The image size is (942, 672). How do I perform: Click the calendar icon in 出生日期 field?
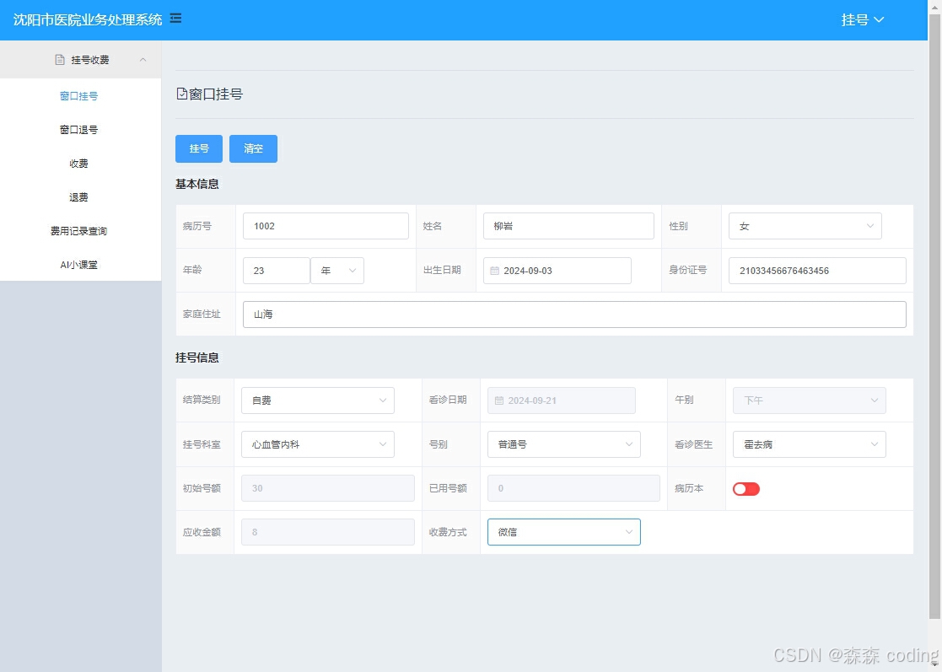point(494,271)
